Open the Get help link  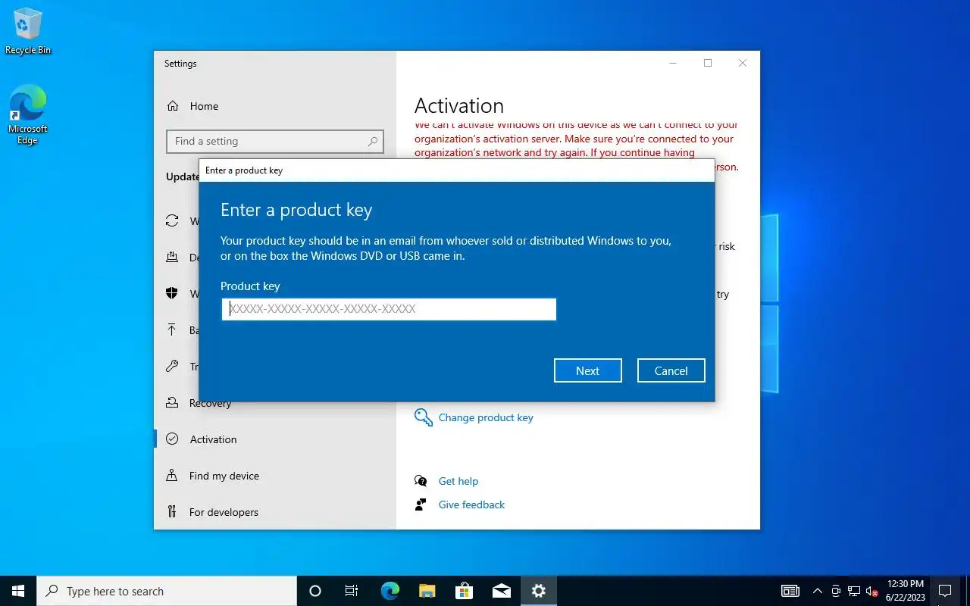pyautogui.click(x=458, y=481)
